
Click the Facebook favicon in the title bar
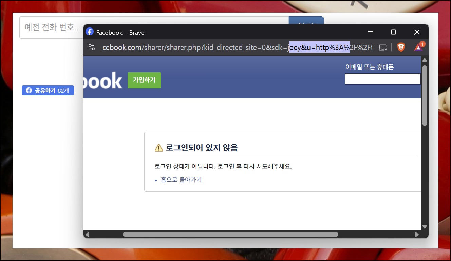pyautogui.click(x=90, y=32)
